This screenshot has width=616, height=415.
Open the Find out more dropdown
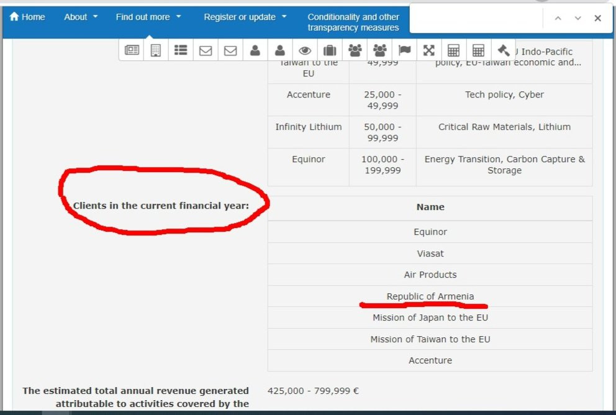tap(148, 17)
